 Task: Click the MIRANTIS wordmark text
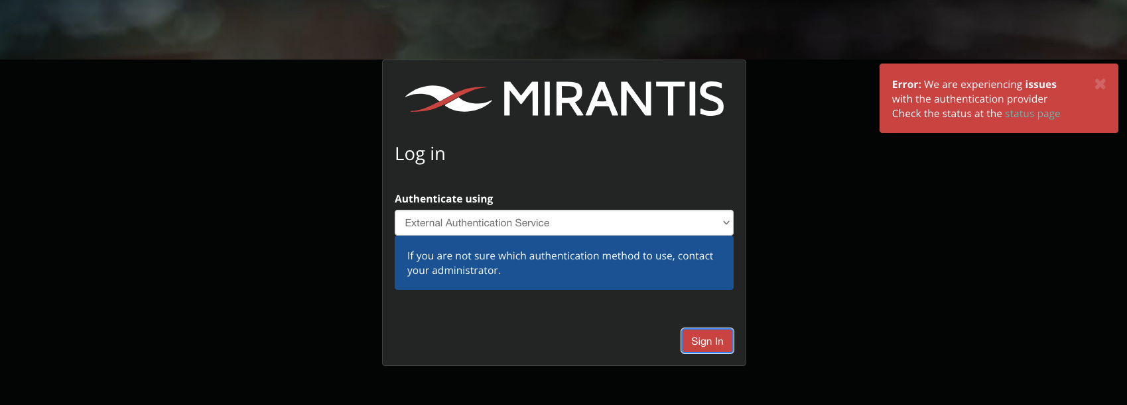click(614, 99)
